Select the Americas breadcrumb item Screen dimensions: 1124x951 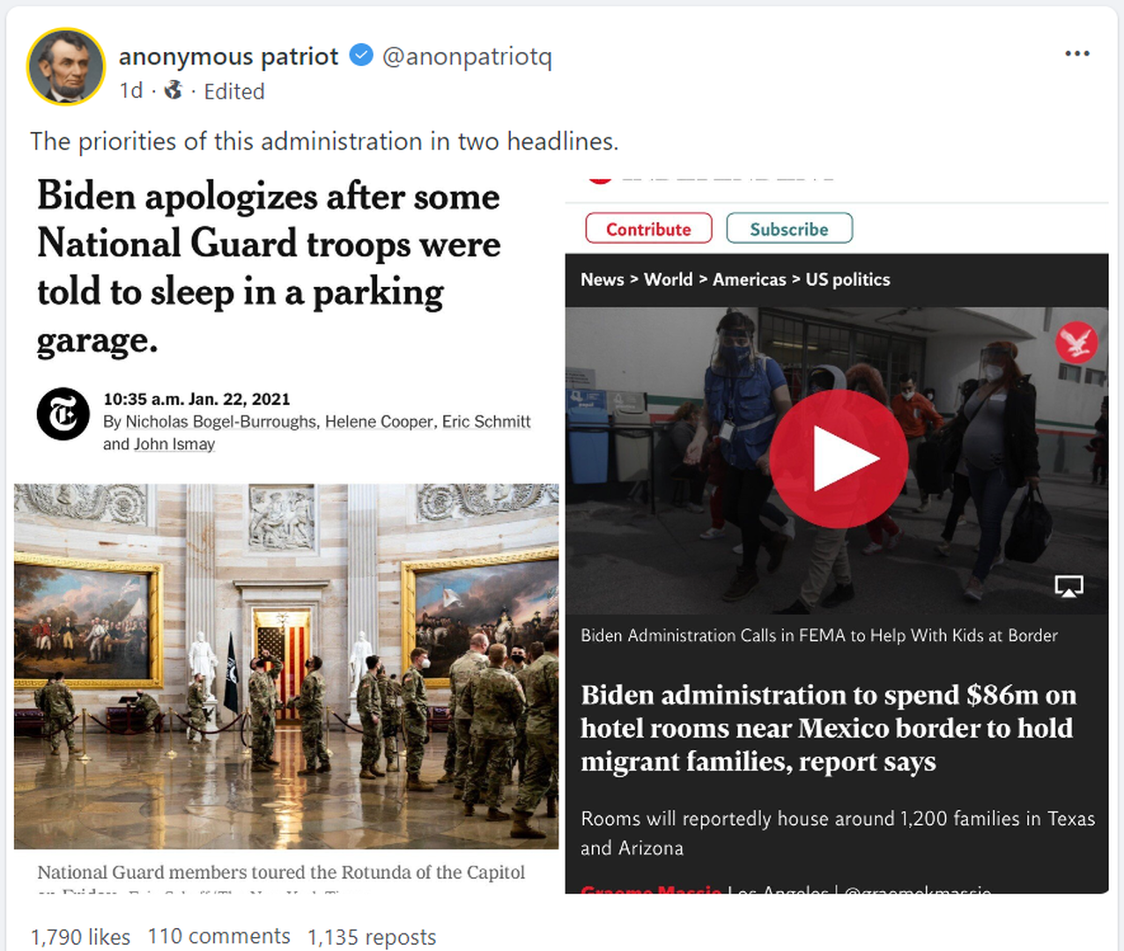click(749, 279)
